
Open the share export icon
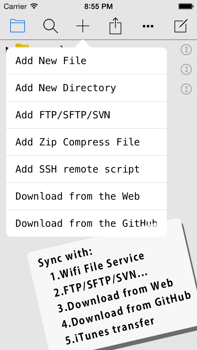click(x=115, y=26)
